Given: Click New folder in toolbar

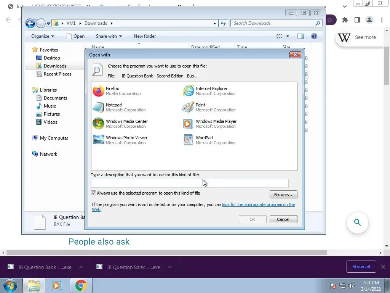Looking at the screenshot, I should 145,36.
